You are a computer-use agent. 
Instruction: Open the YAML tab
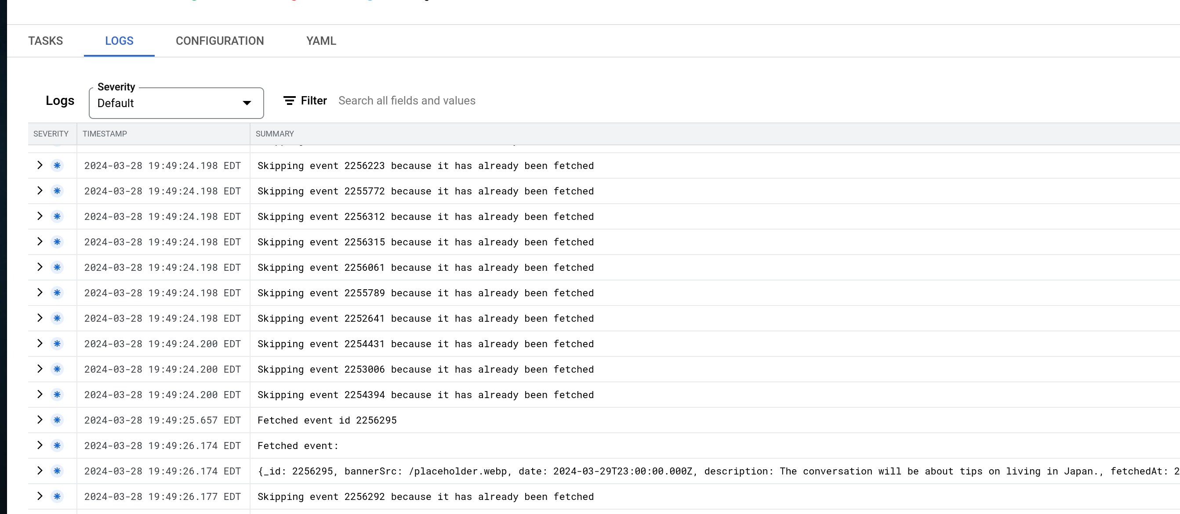click(x=321, y=41)
